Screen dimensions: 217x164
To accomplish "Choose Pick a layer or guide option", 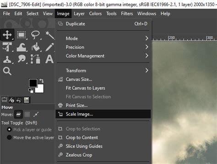I will pos(29,130).
